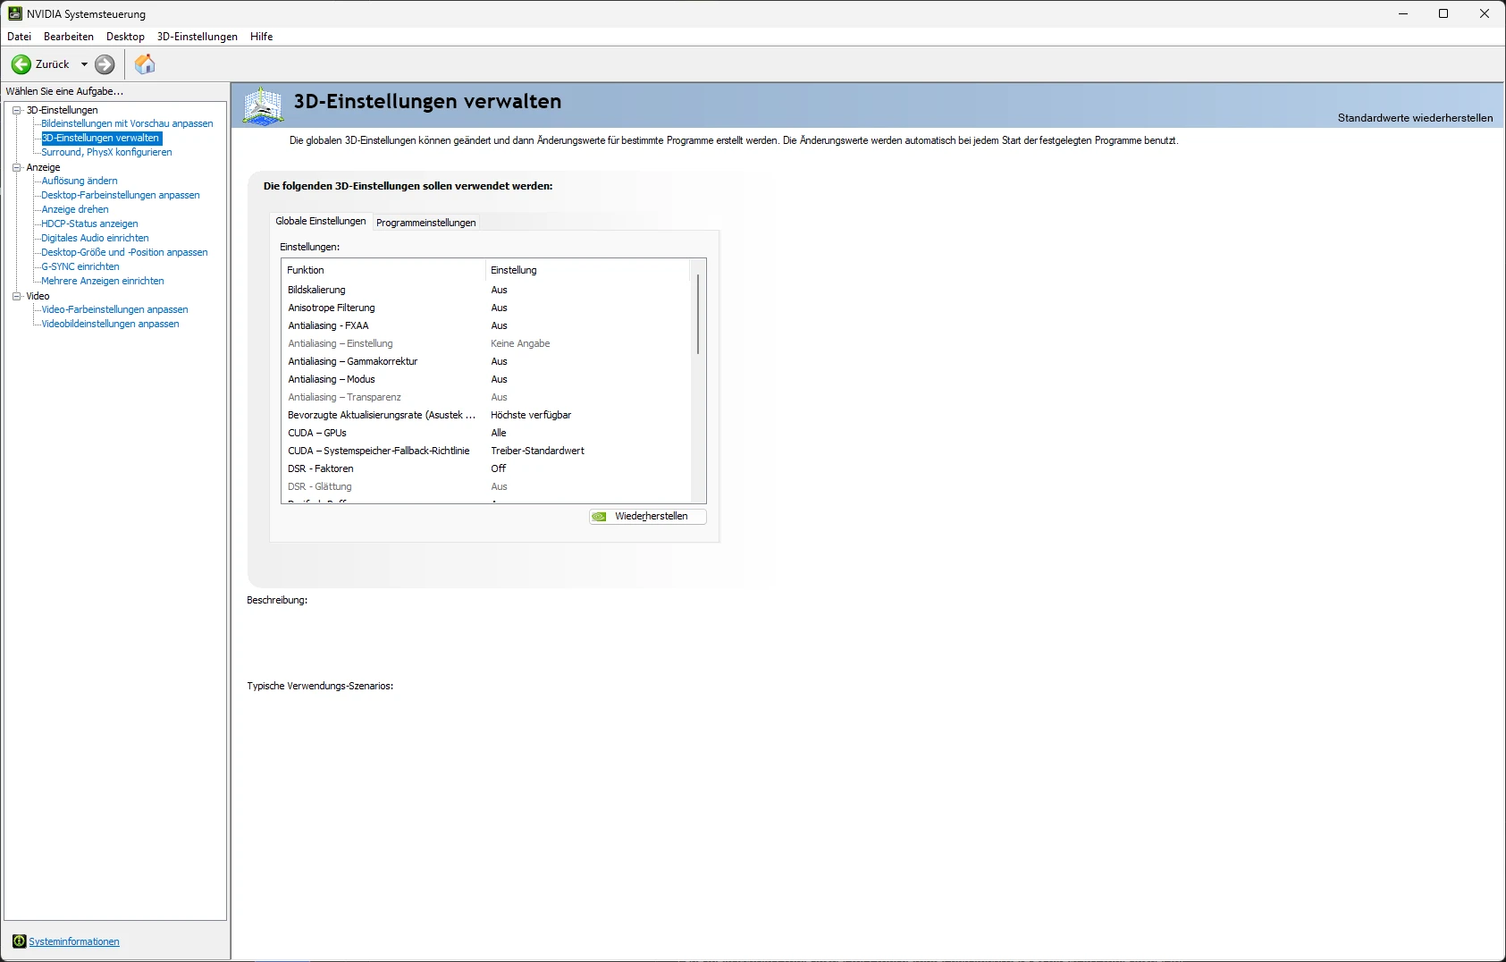Open the Datei menu
Image resolution: width=1506 pixels, height=962 pixels.
[x=19, y=37]
